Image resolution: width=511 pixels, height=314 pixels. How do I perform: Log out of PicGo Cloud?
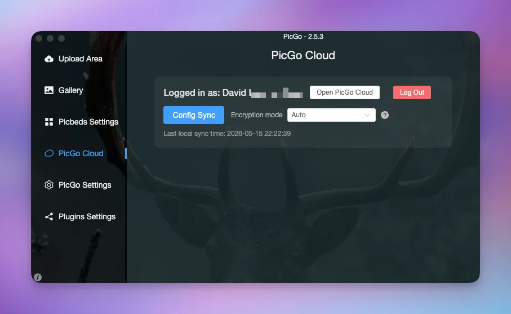click(412, 92)
